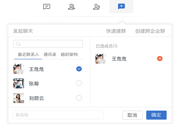
Task: Uncheck the 王危危 checkbox
Action: coord(79,69)
